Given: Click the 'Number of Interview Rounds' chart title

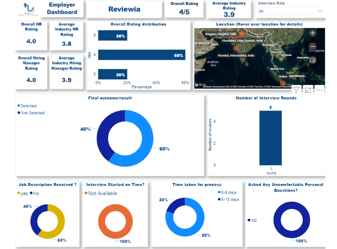Looking at the screenshot, I should [x=266, y=98].
